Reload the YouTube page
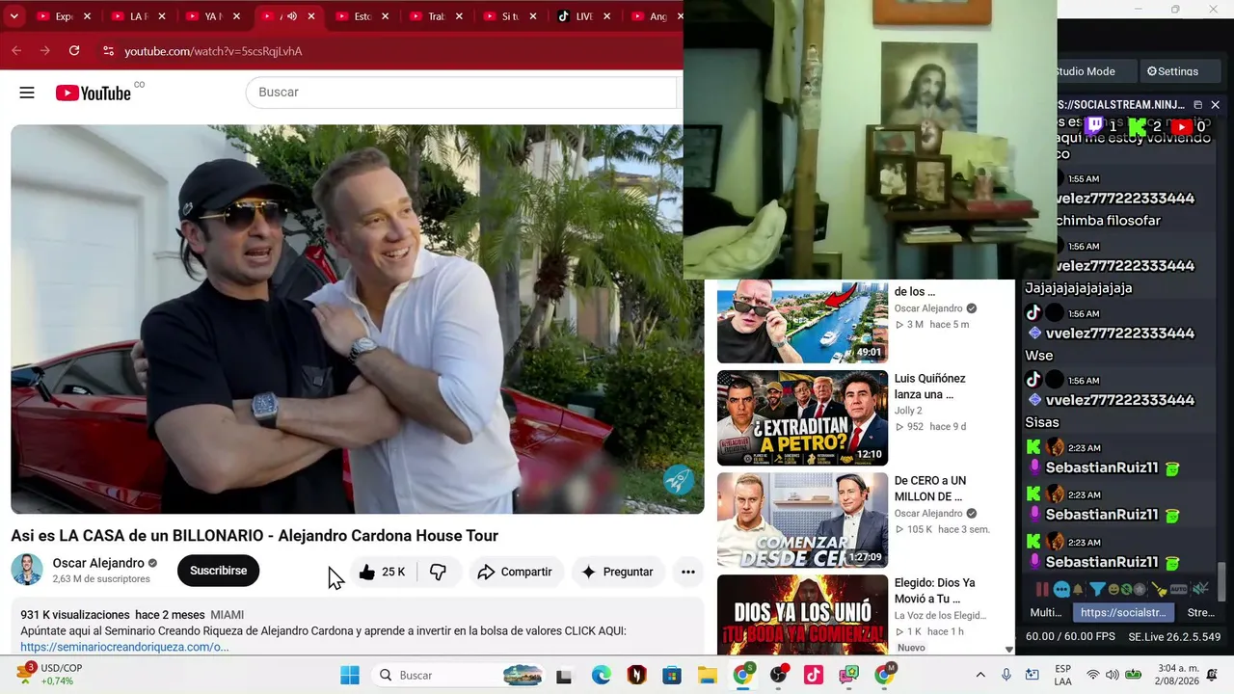The width and height of the screenshot is (1234, 694). pyautogui.click(x=74, y=50)
